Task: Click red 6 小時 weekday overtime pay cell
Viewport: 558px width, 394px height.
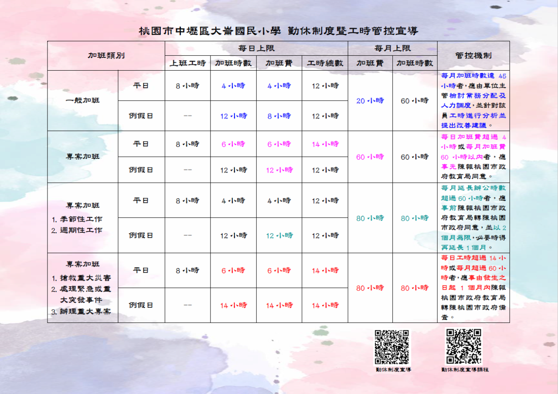Action: [x=279, y=271]
